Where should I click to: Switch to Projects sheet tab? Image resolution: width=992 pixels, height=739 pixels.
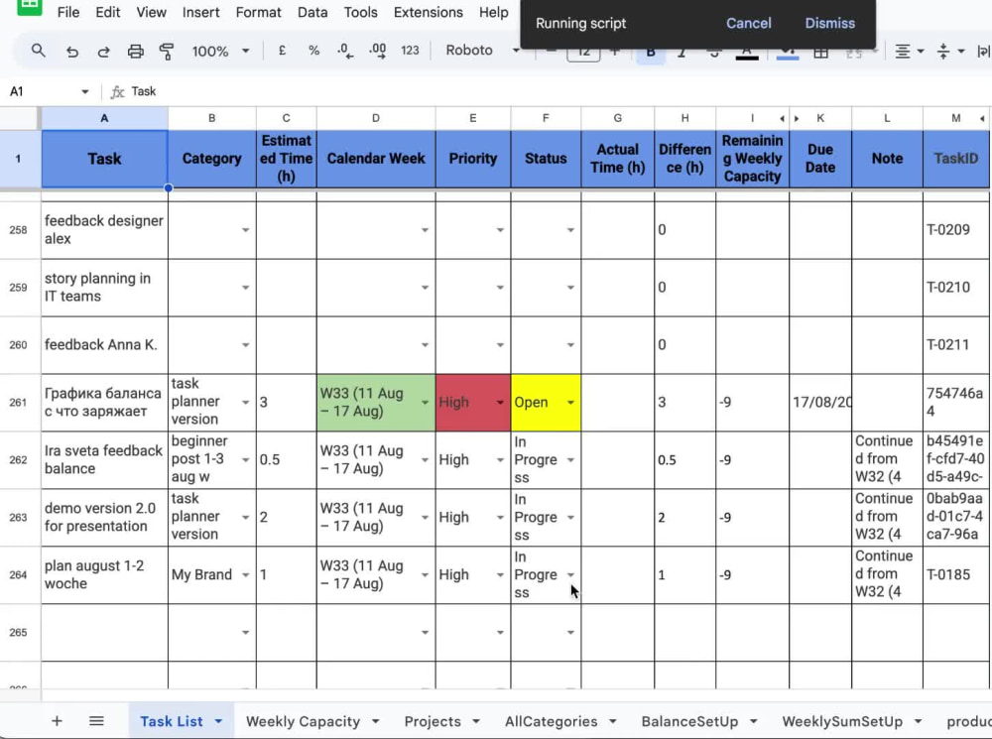click(433, 722)
